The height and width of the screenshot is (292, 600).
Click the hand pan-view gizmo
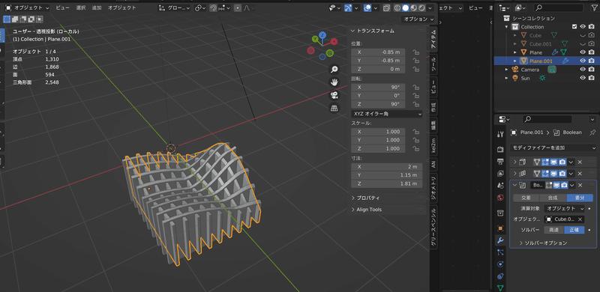click(334, 82)
